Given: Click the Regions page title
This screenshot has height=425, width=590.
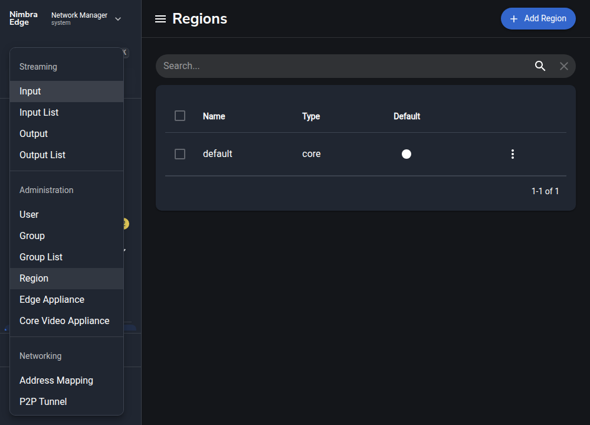Looking at the screenshot, I should pyautogui.click(x=200, y=19).
